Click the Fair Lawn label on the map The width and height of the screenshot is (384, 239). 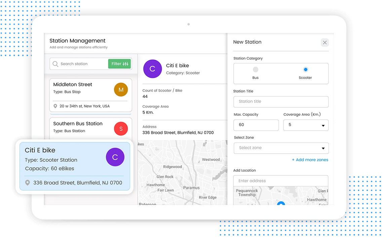point(165,190)
